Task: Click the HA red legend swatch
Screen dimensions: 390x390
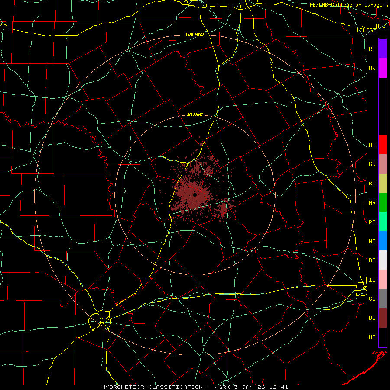Action: click(x=383, y=145)
